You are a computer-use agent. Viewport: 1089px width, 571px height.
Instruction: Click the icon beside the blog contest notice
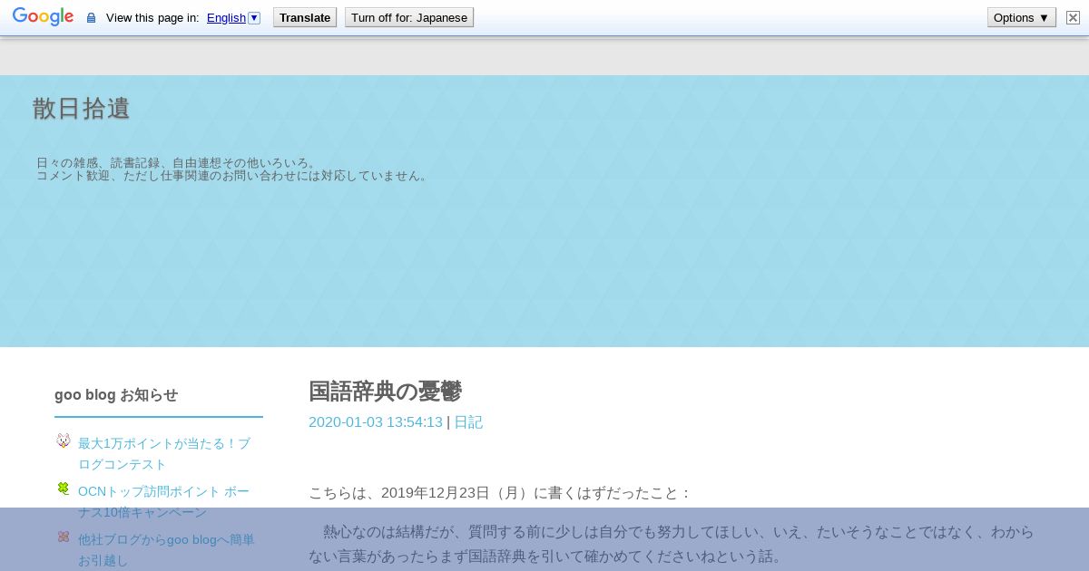tap(64, 440)
